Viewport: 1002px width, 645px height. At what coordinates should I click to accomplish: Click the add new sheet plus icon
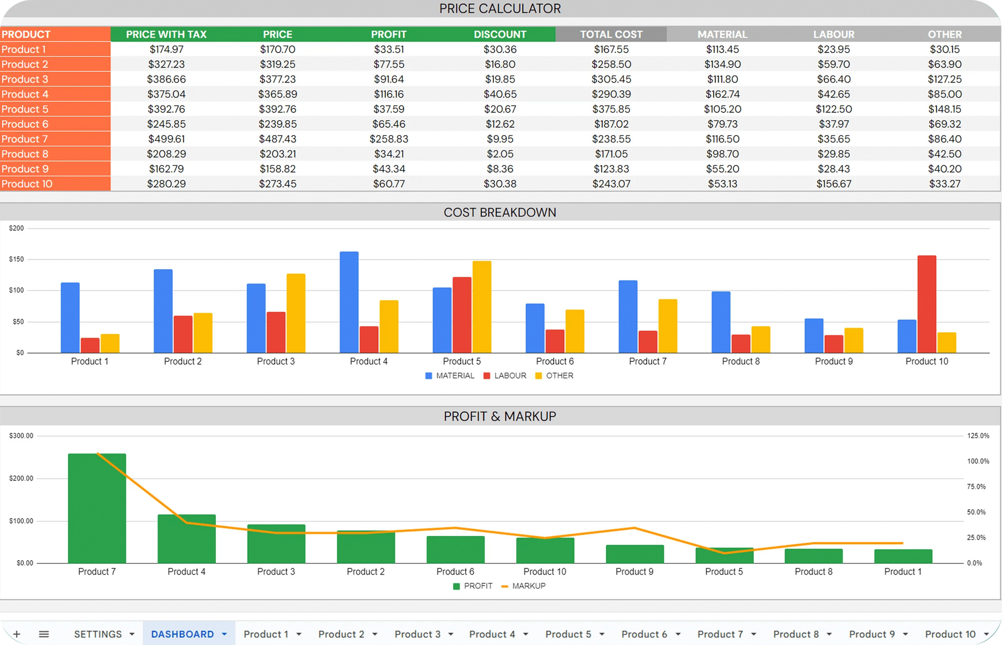click(x=17, y=634)
